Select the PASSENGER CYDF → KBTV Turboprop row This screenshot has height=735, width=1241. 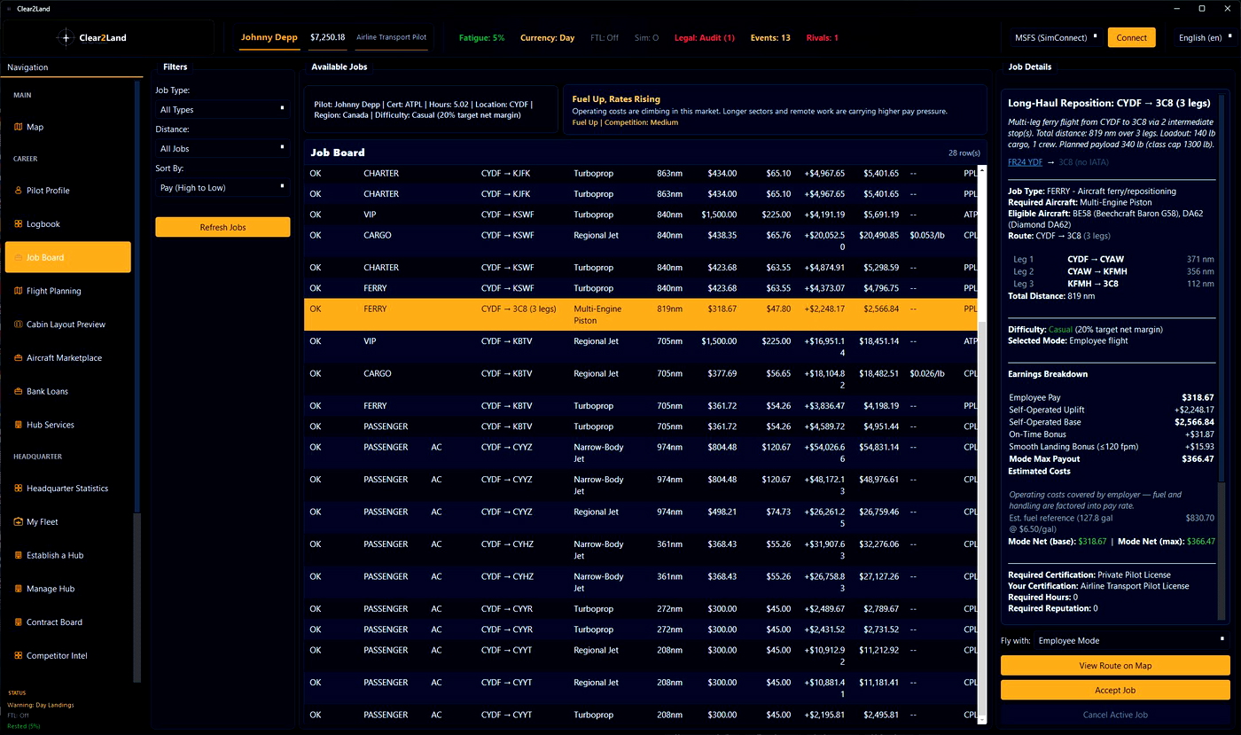640,426
